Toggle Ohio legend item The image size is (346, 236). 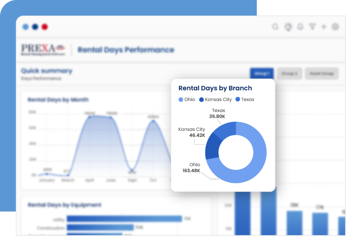[187, 99]
